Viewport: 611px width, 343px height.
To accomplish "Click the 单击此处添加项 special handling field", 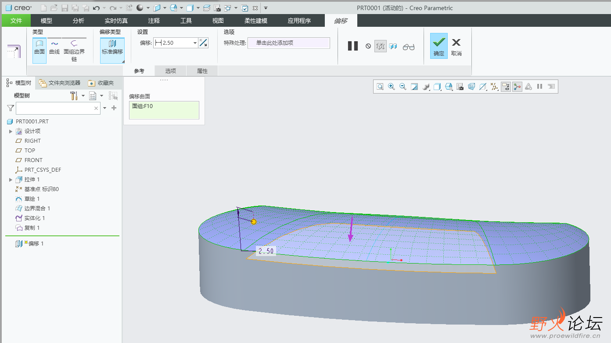I will [x=289, y=43].
